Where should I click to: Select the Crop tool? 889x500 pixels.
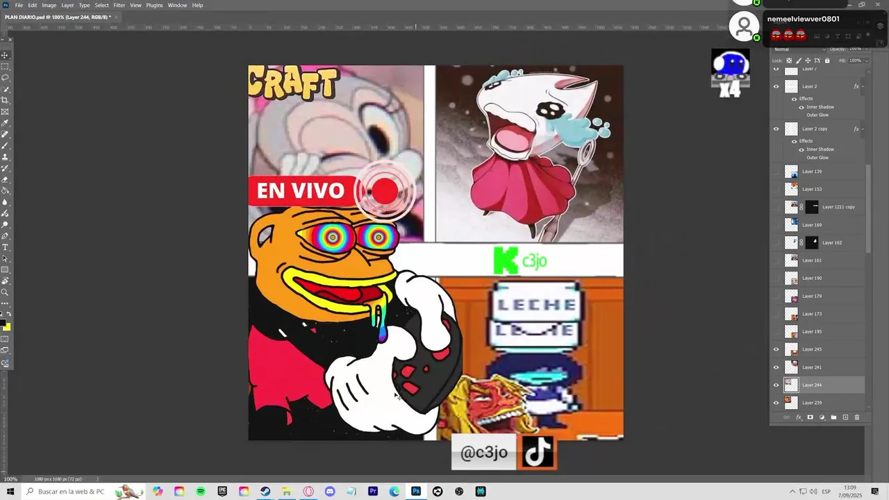tap(5, 100)
